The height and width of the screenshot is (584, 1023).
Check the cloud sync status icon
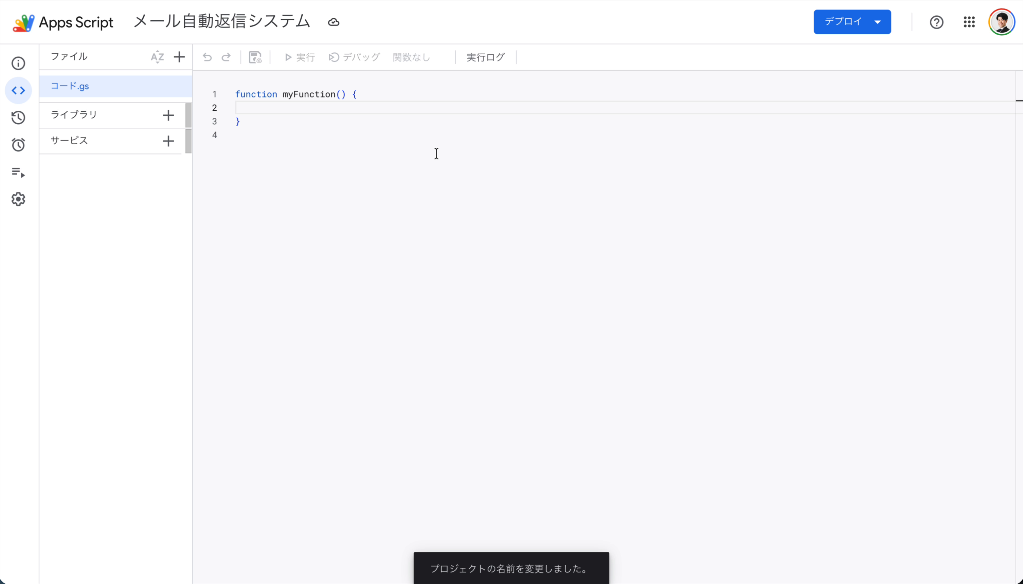pos(334,22)
